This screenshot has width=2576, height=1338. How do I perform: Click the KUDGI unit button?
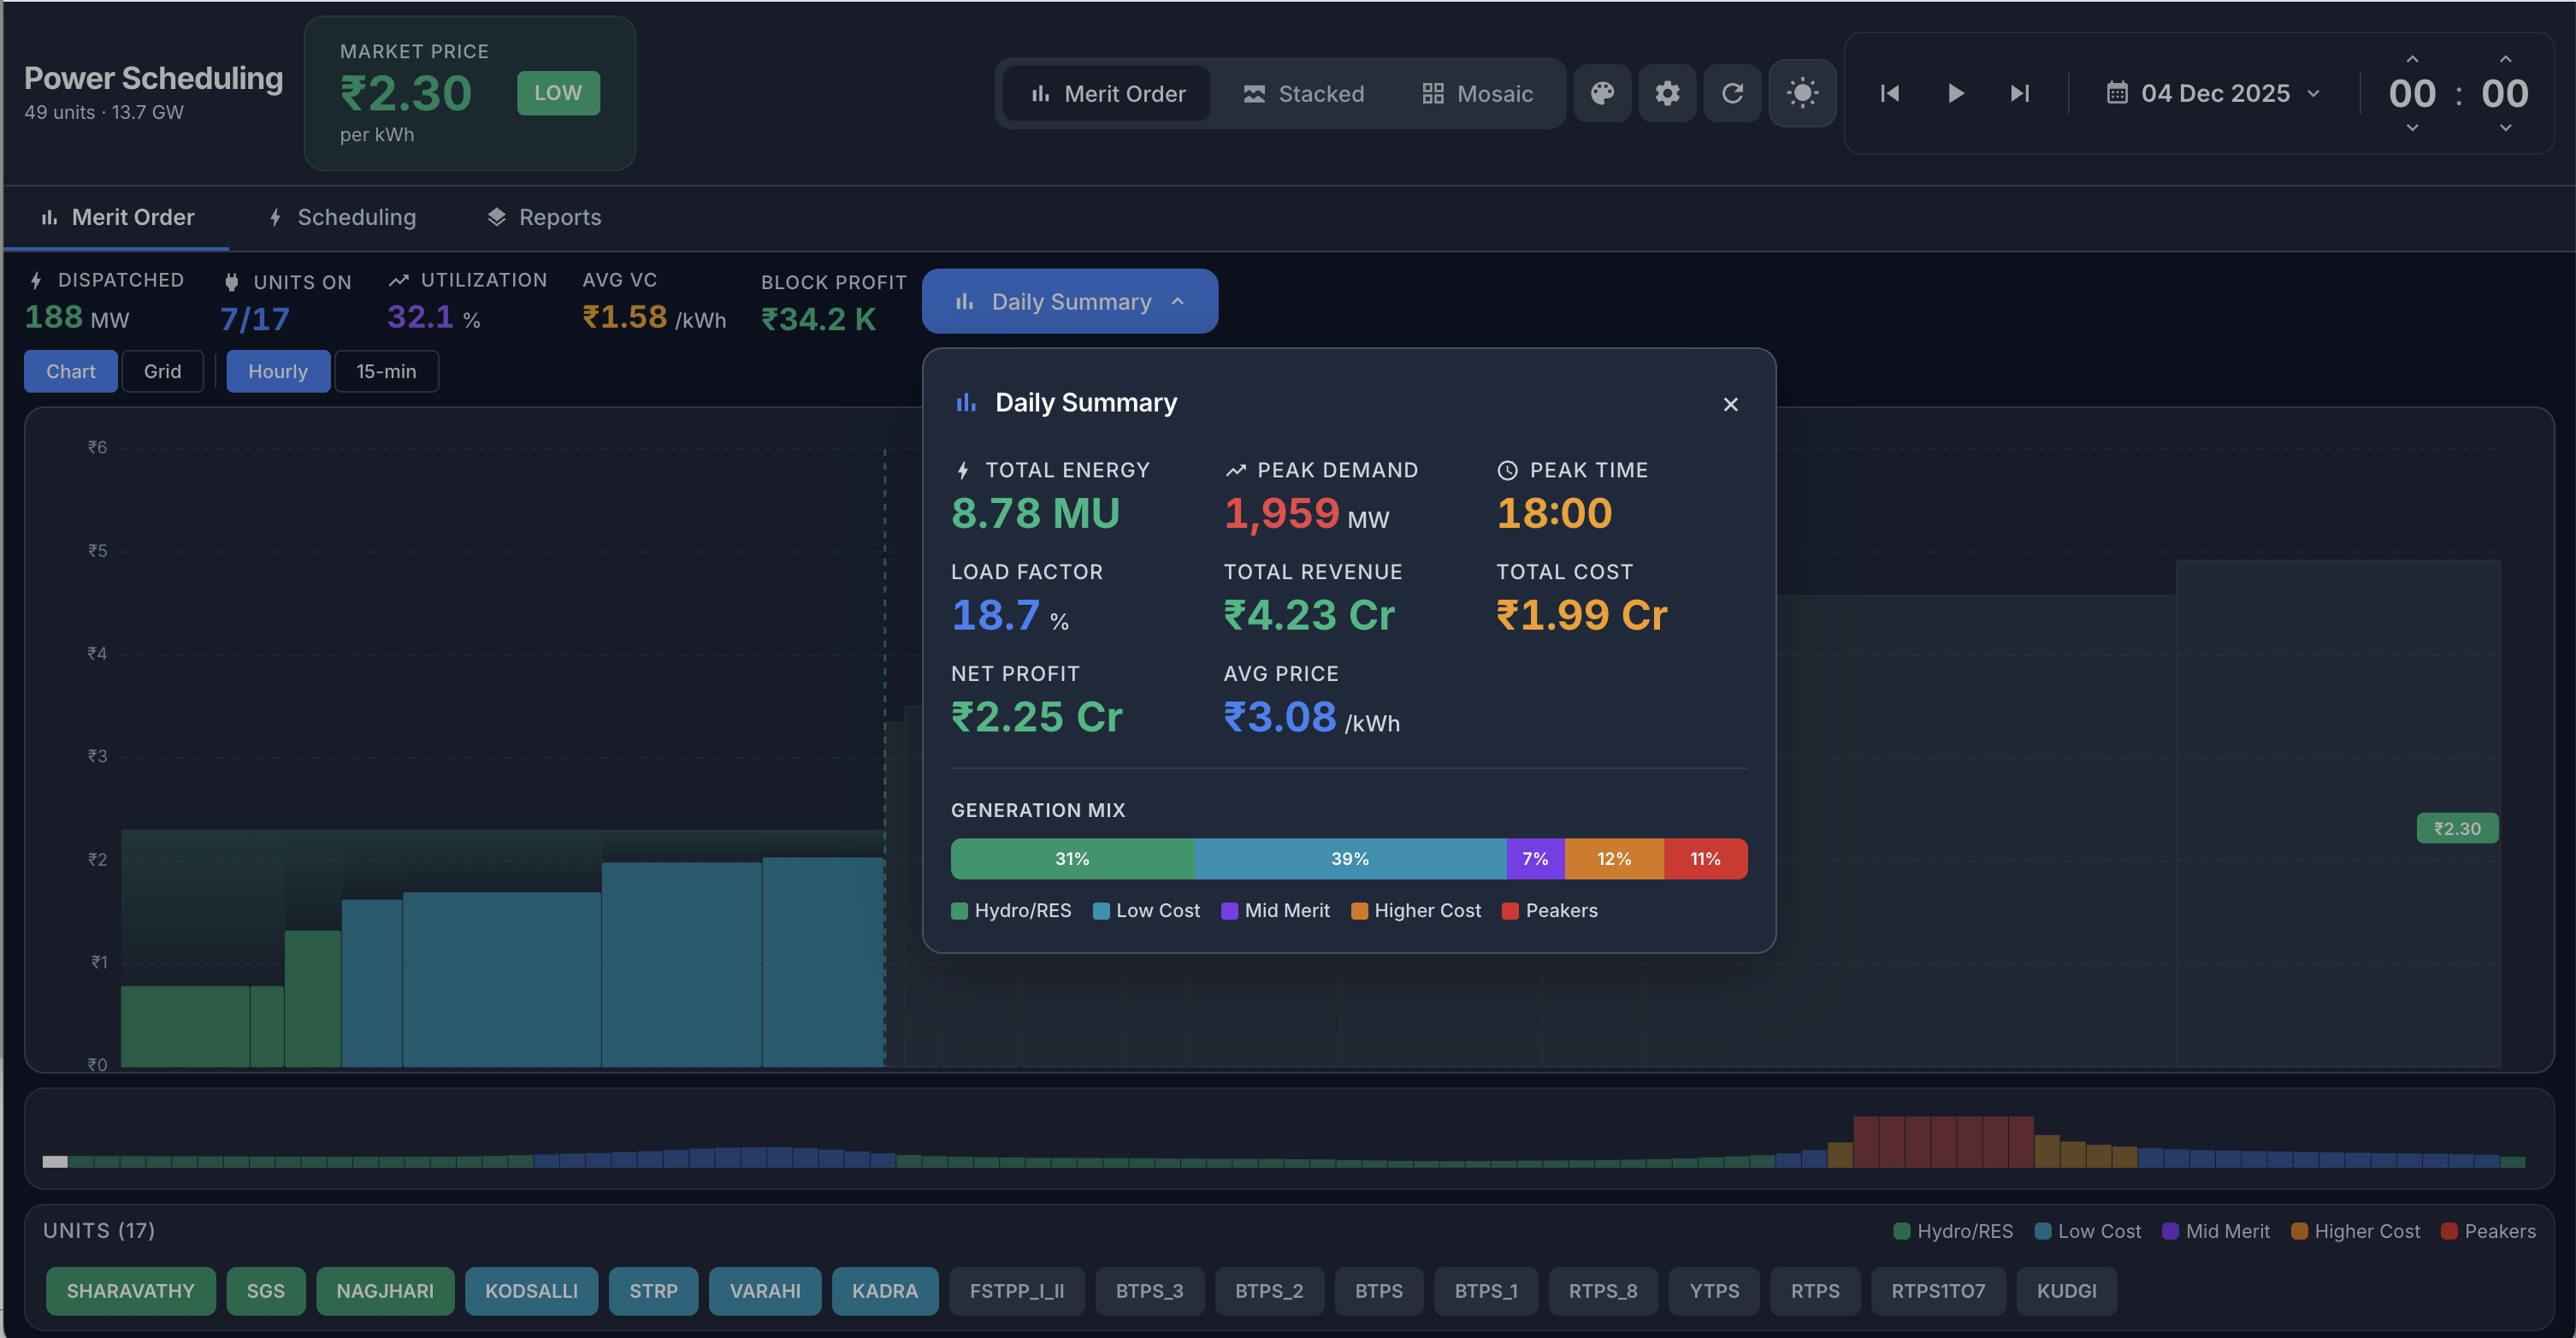(x=2066, y=1291)
